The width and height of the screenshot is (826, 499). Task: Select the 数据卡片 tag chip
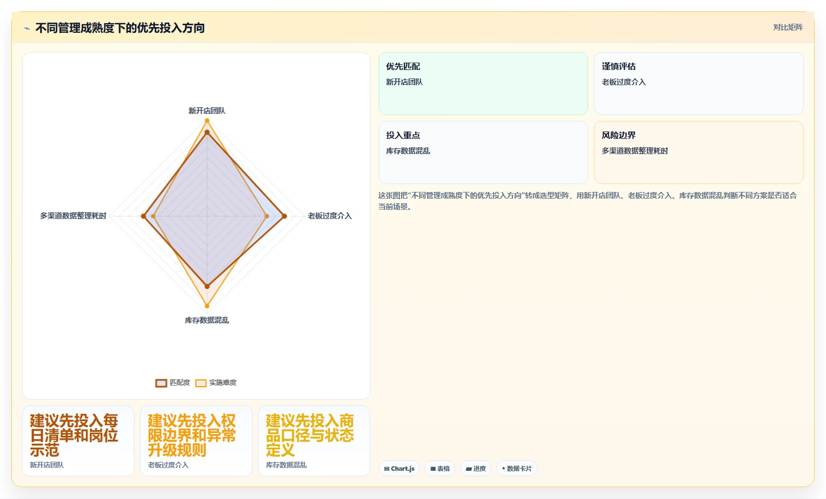pyautogui.click(x=516, y=469)
